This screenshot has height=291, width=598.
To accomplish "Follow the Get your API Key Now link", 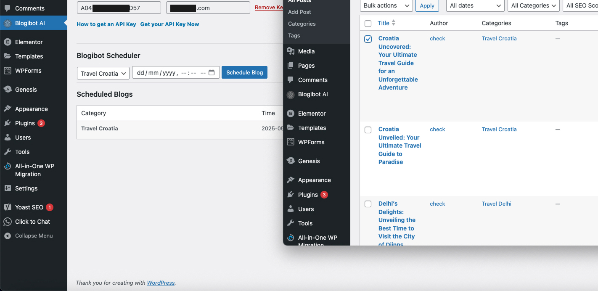I will [169, 24].
